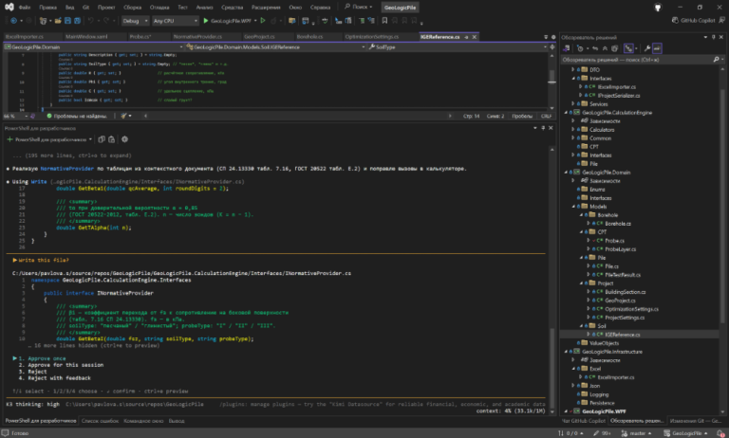
Task: Click 'Reject with feedback' option in terminal
Action: (59, 378)
